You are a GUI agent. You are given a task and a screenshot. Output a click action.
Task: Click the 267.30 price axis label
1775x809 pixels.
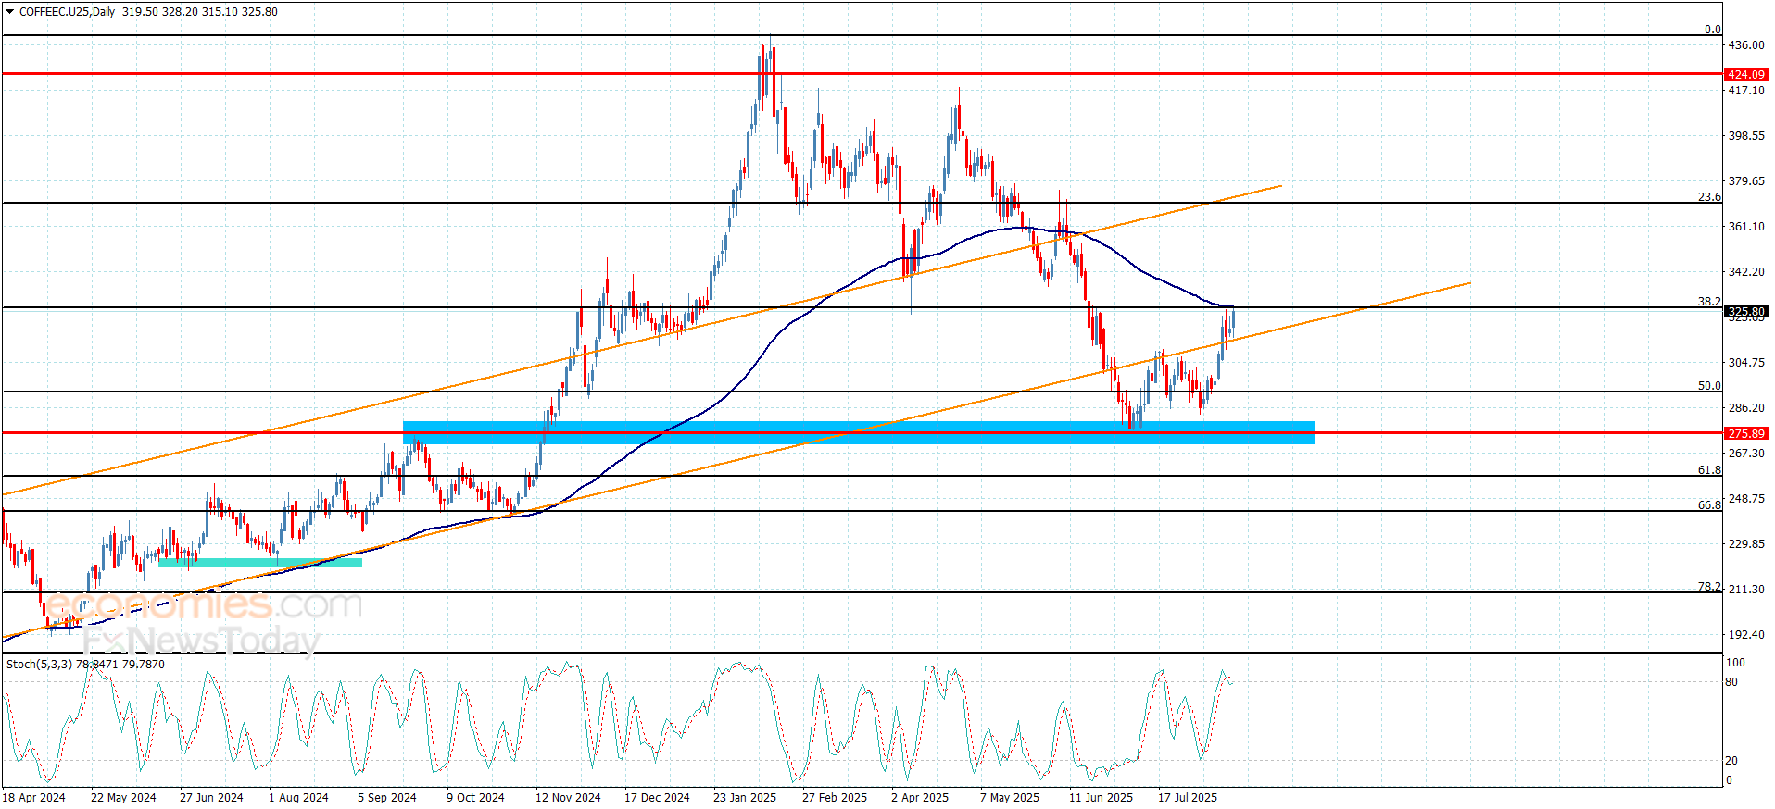(x=1746, y=454)
